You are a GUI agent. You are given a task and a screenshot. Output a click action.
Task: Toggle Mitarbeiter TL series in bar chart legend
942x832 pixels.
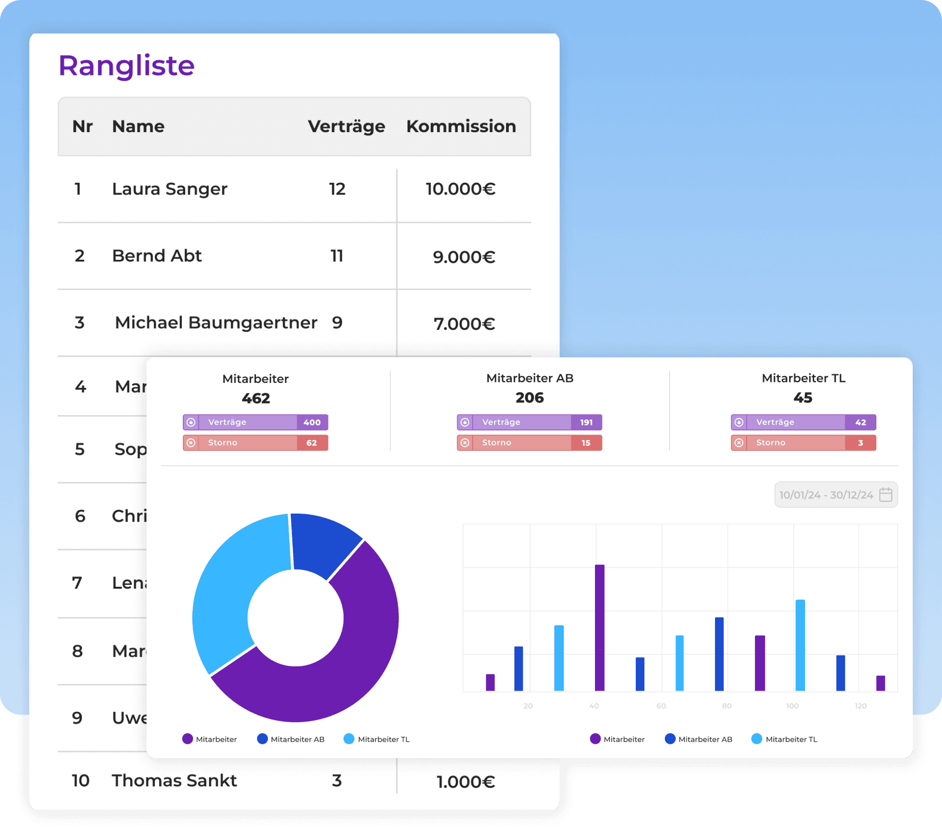point(784,739)
